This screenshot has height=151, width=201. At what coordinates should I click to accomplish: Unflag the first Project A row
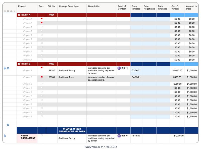pos(42,19)
